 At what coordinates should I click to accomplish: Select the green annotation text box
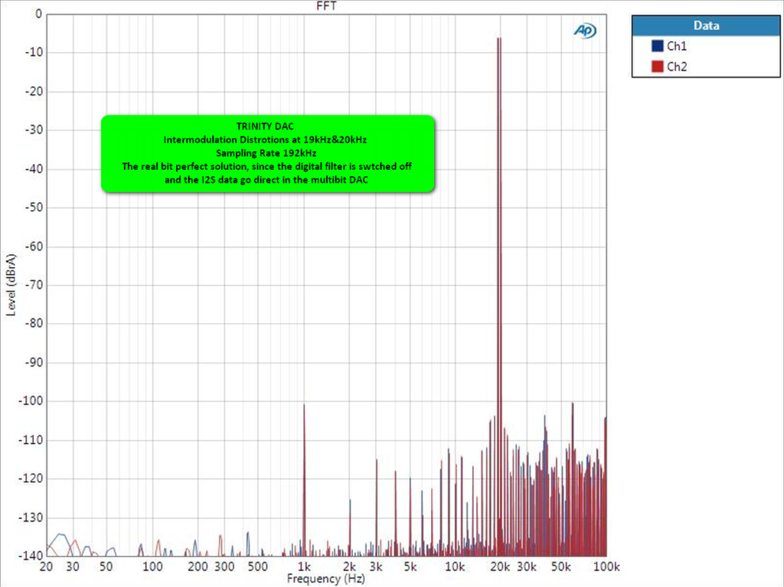pyautogui.click(x=268, y=153)
